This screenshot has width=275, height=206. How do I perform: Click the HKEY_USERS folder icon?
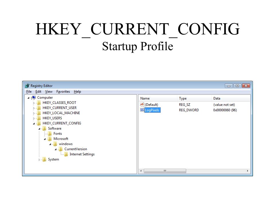click(x=39, y=118)
